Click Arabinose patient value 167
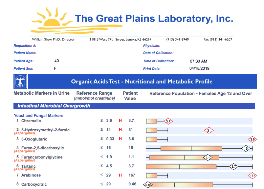Image resolution: width=264 pixels, height=189 pixels. (132, 175)
